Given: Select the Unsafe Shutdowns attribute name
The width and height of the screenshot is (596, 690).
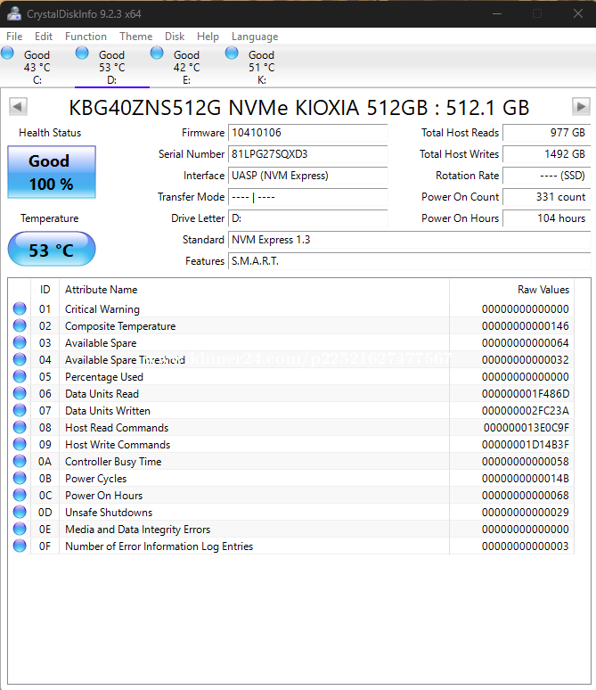Looking at the screenshot, I should (x=109, y=513).
